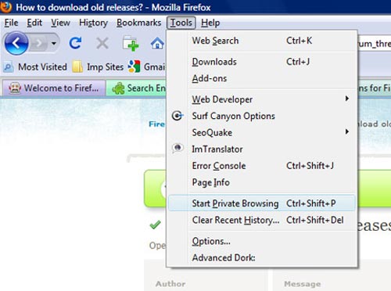391x291 pixels.
Task: Select Advanced Dork: menu entry
Action: click(x=262, y=257)
